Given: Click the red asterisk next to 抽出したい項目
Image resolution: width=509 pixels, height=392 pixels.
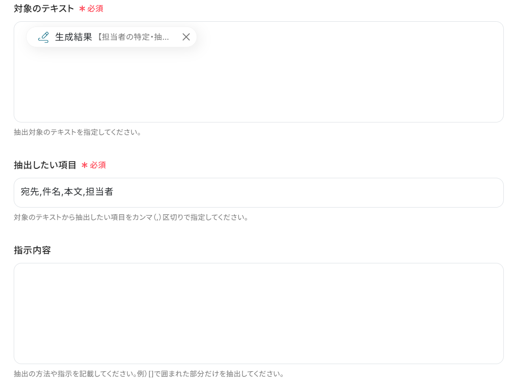Looking at the screenshot, I should 85,165.
